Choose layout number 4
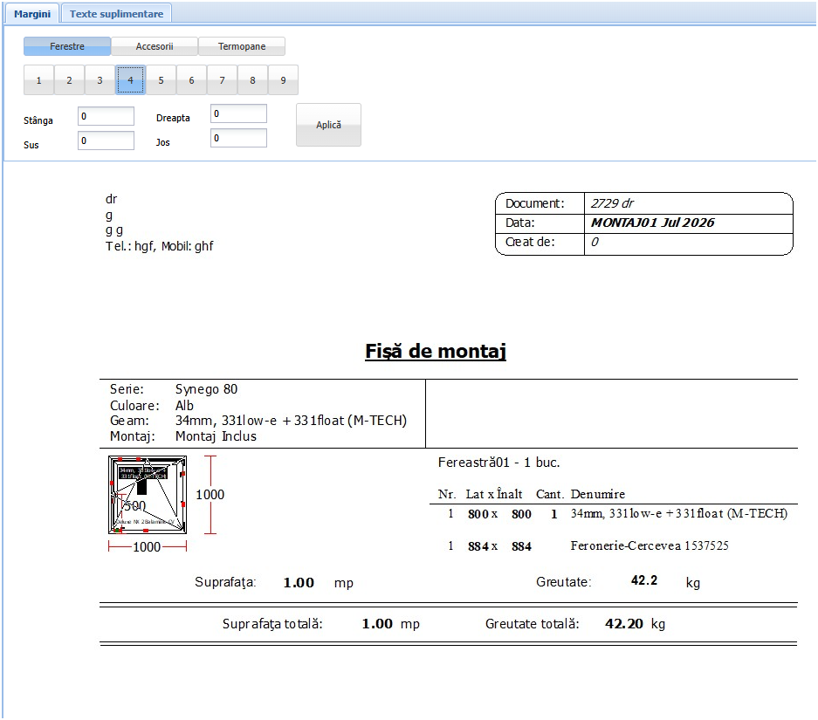This screenshot has height=720, width=818. (x=130, y=80)
